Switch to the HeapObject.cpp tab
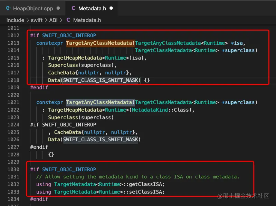 click(x=33, y=8)
